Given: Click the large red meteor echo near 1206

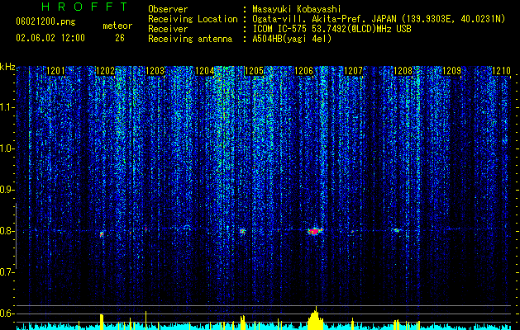Looking at the screenshot, I should [315, 231].
